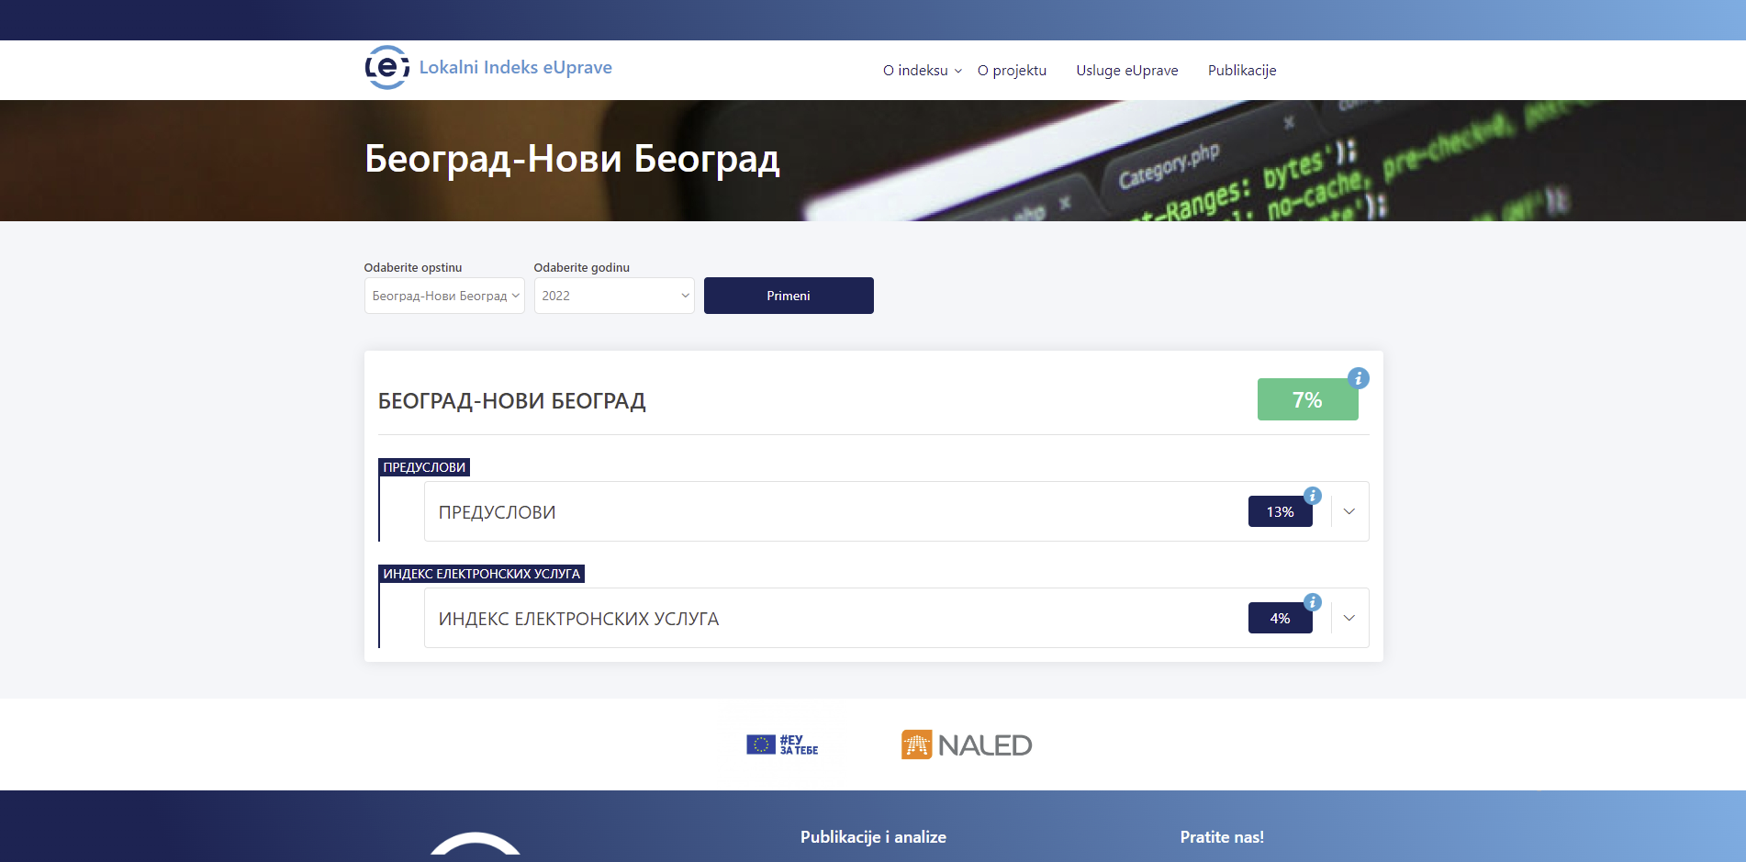The height and width of the screenshot is (862, 1746).
Task: Click the Odaberite godinu label
Action: [582, 267]
